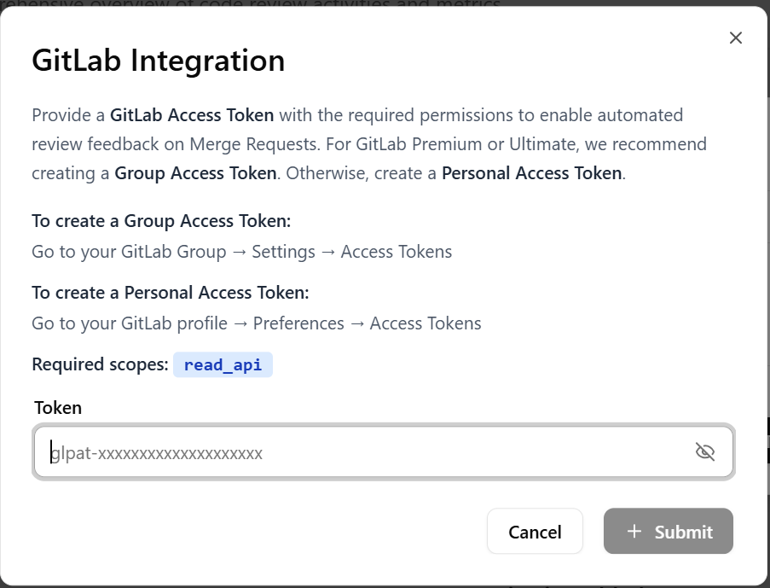This screenshot has height=588, width=770.
Task: Click the GitLab Integration heading
Action: coord(158,61)
